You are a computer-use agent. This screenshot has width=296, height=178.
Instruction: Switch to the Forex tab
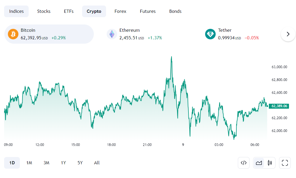pos(120,11)
